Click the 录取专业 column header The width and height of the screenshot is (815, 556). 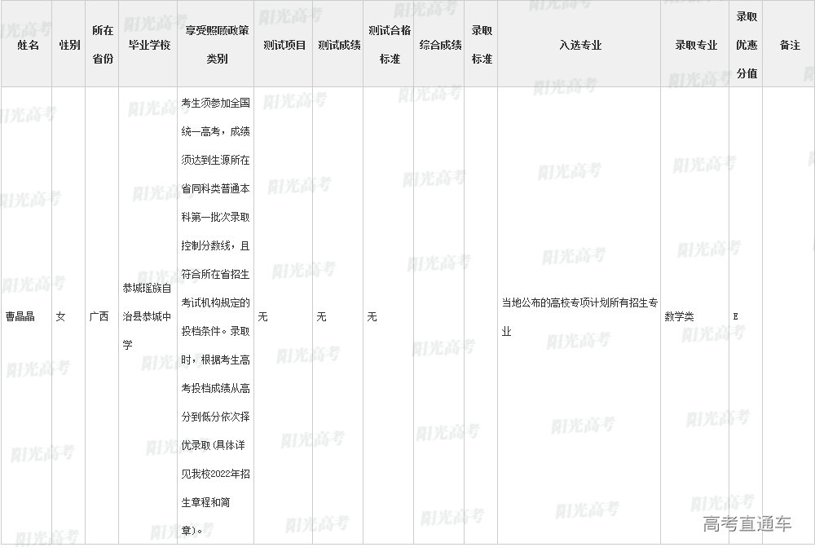tap(695, 45)
